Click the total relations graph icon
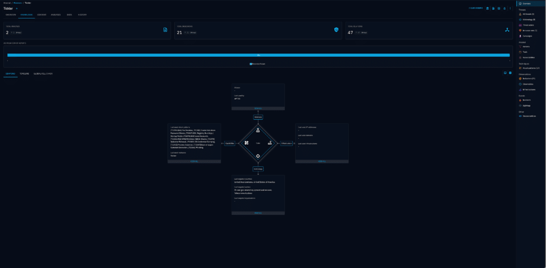 coord(508,30)
